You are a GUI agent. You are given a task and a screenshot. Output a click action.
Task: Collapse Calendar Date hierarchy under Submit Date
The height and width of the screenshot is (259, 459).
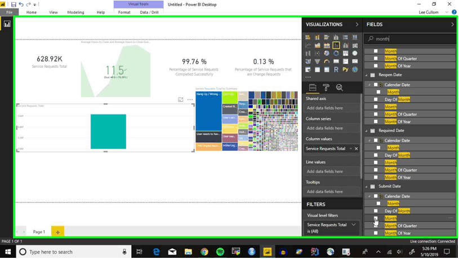[x=369, y=196]
